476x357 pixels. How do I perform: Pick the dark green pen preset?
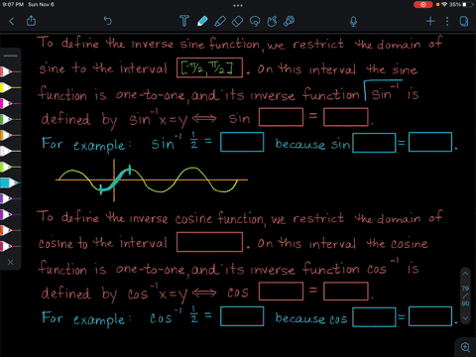pos(10,119)
